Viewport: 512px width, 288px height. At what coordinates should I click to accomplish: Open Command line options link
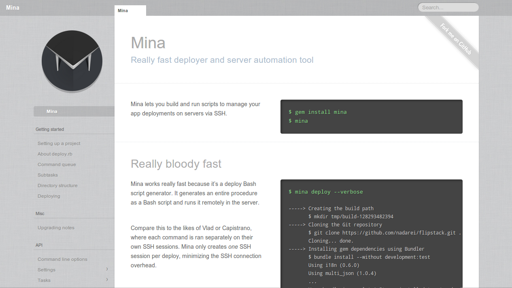(x=62, y=259)
